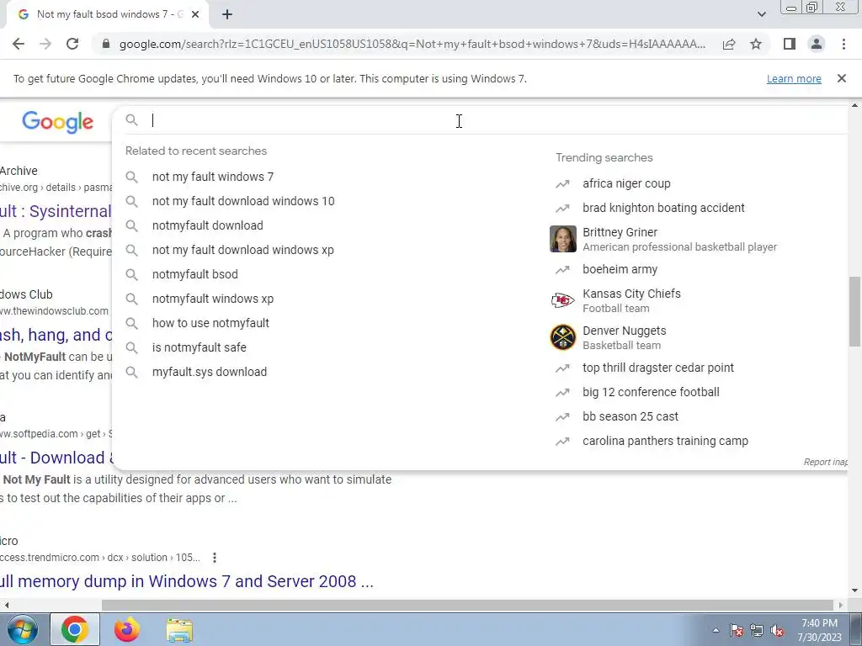Screen dimensions: 862x646
Task: Choose 'notmyfault windows xp' suggestion
Action: tap(212, 299)
